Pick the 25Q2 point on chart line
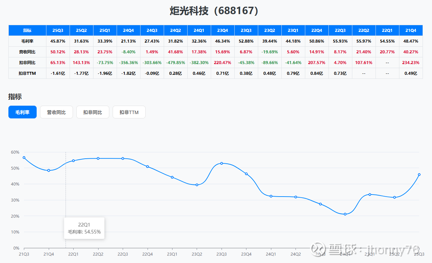 395,197
